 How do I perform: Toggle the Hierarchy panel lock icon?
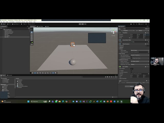pyautogui.click(x=27, y=26)
